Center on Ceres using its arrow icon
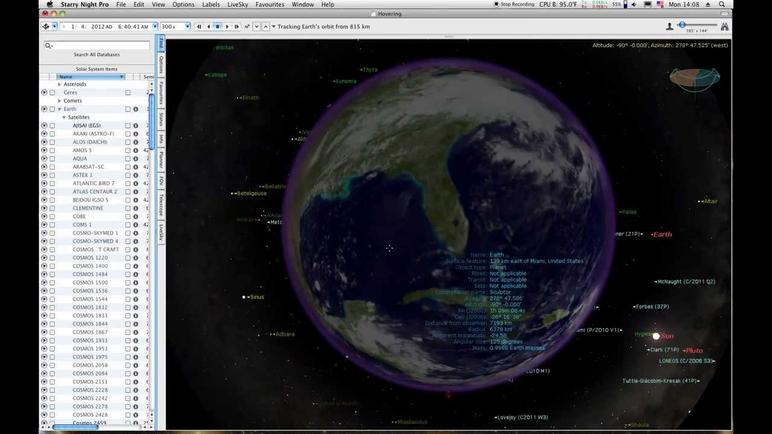This screenshot has height=434, width=772. pos(44,92)
